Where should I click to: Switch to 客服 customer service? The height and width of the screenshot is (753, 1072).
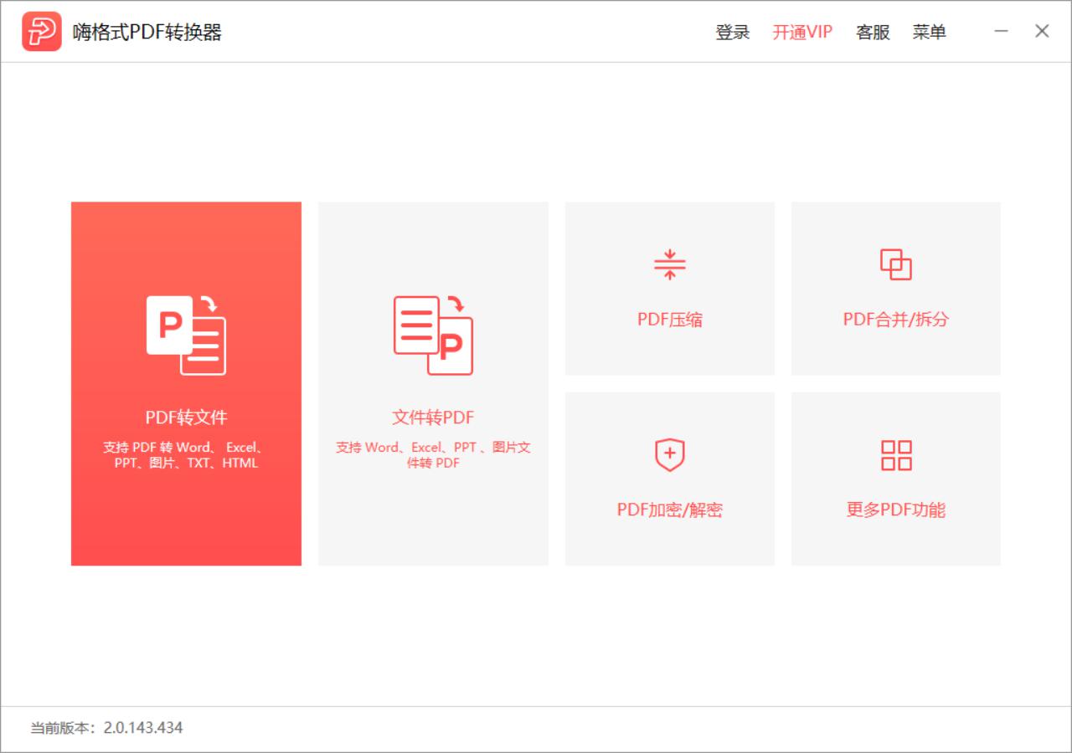pos(874,31)
